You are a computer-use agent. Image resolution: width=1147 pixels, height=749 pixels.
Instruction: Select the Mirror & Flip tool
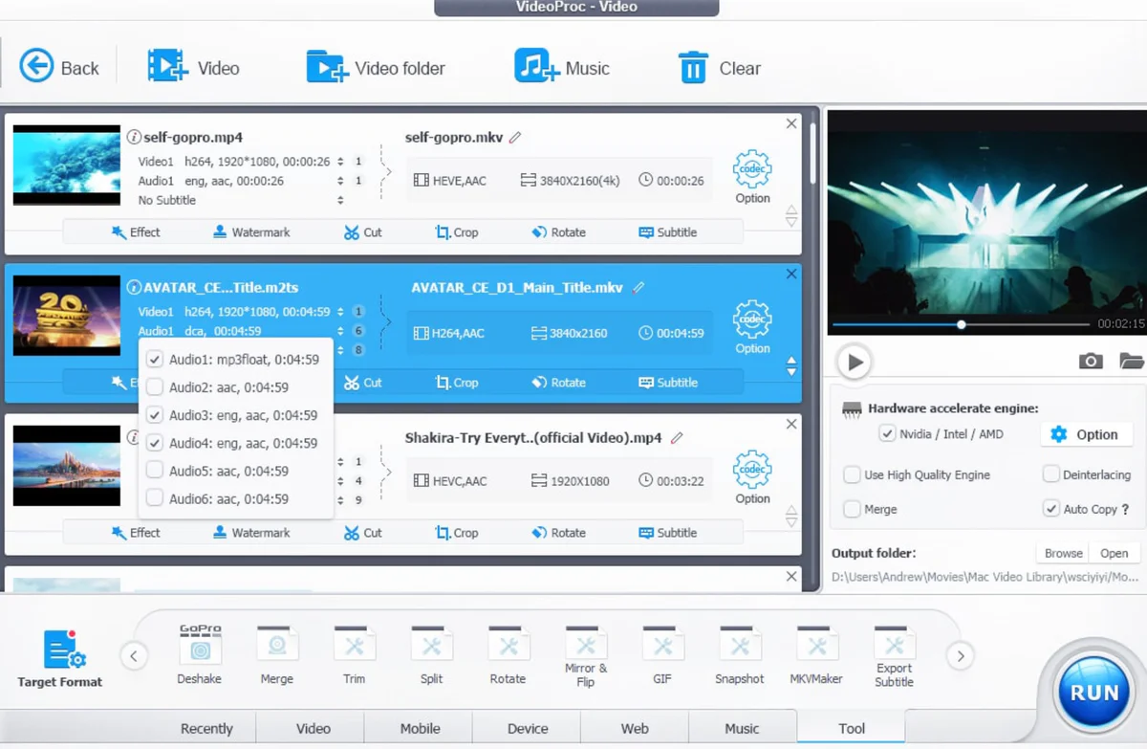tap(585, 653)
